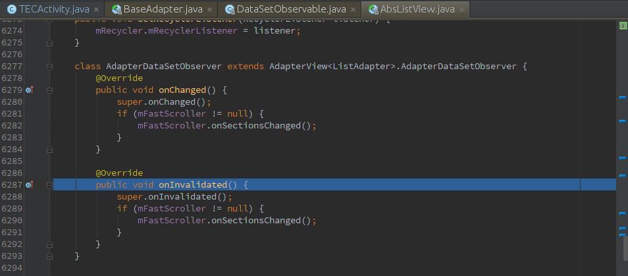Click the super.onChanged() call
Image resolution: width=628 pixels, height=276 pixels.
tap(163, 101)
